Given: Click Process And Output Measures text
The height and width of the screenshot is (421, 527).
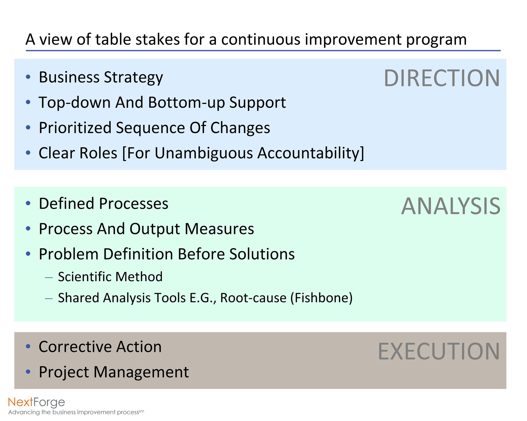Looking at the screenshot, I should (146, 229).
